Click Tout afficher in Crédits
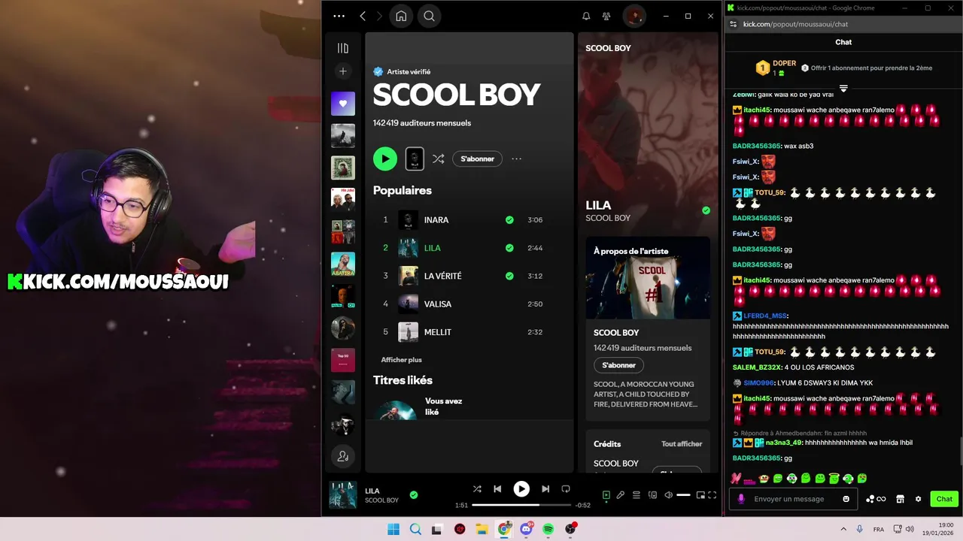Image resolution: width=963 pixels, height=541 pixels. (682, 444)
